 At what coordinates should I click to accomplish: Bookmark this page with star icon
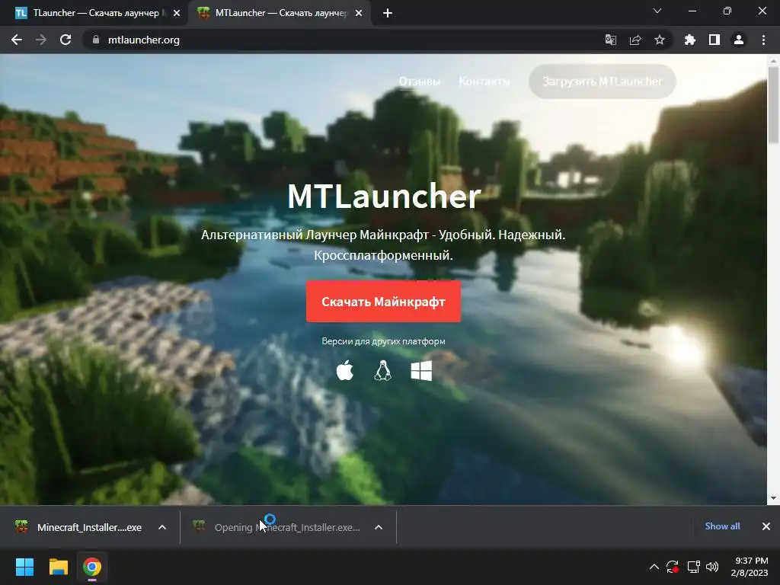pyautogui.click(x=659, y=40)
